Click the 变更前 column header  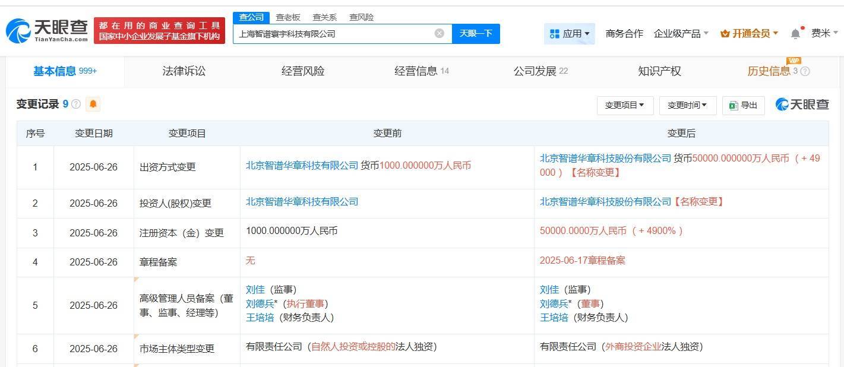click(x=387, y=134)
